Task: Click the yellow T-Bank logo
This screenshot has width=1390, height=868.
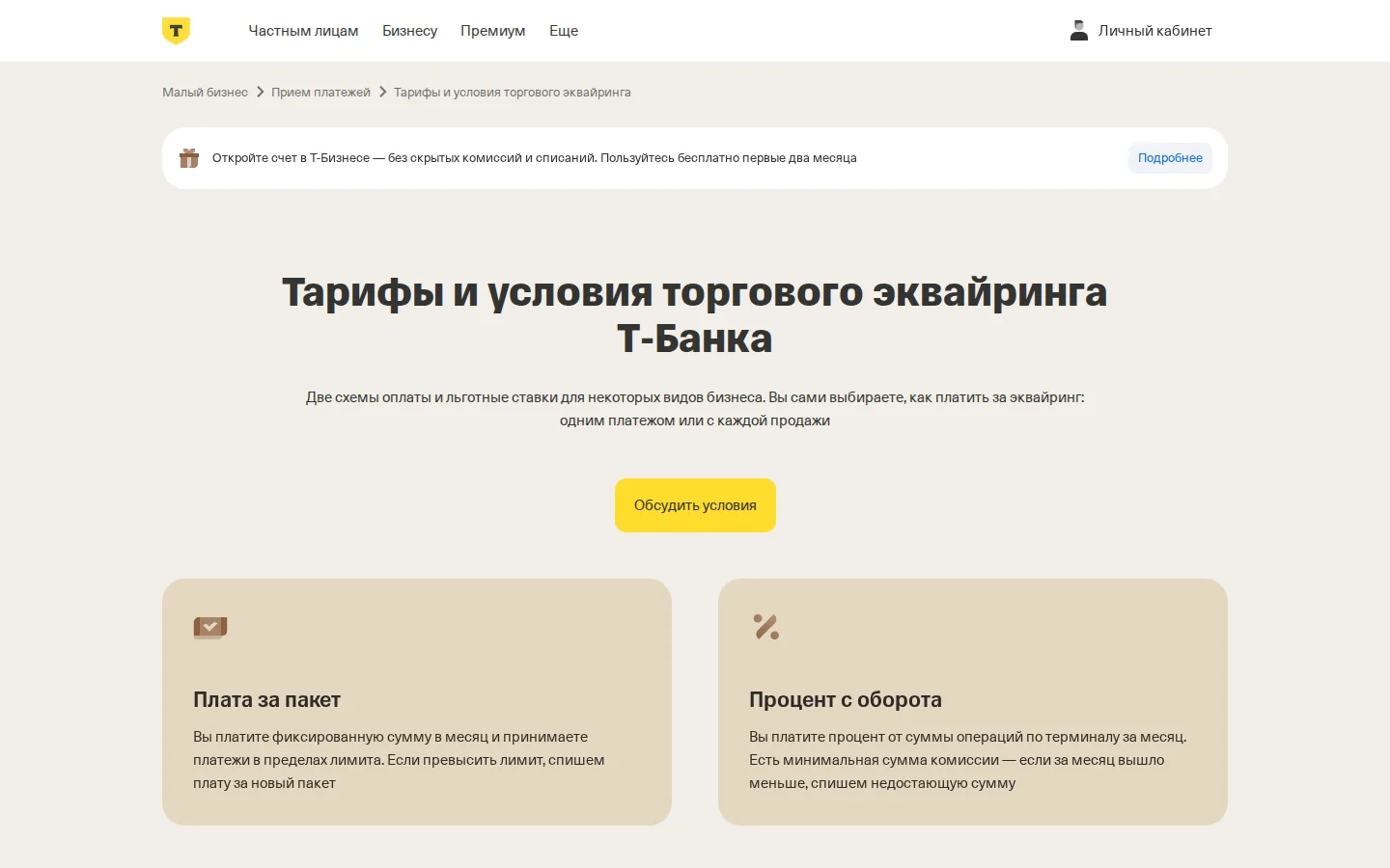Action: 176,31
